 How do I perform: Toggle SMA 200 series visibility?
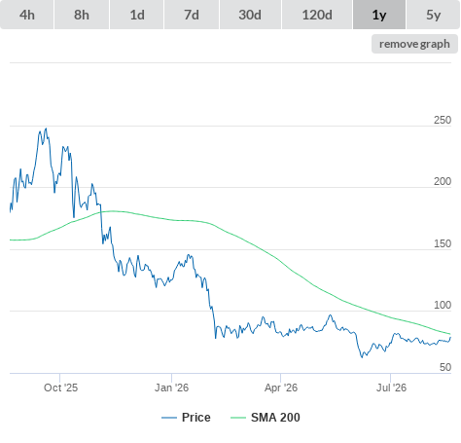pos(275,418)
